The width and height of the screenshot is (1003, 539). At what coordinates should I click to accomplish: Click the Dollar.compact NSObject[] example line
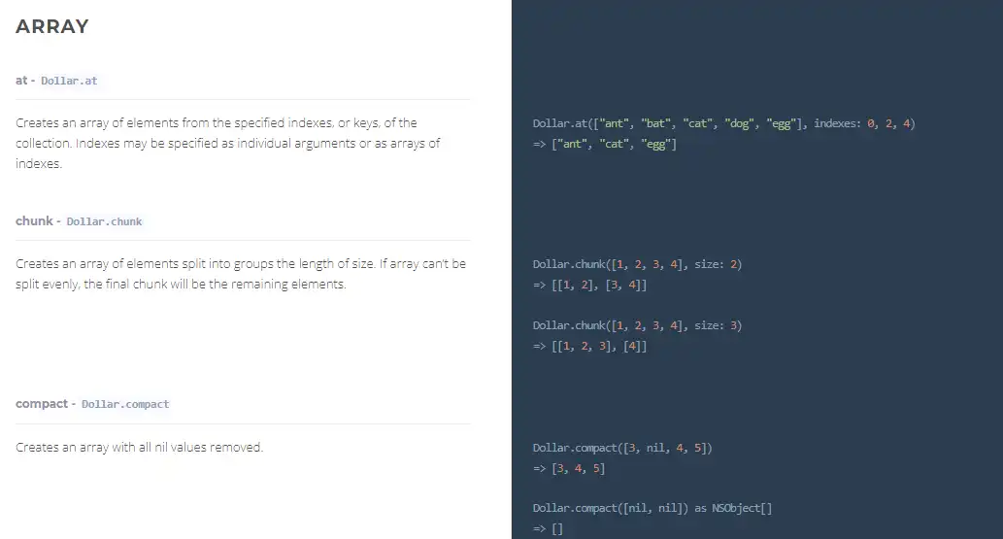652,508
